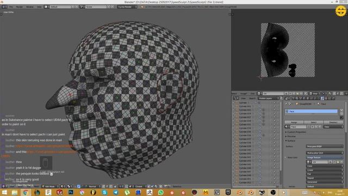
Task: Open the Modifiers properties tab
Action: pyautogui.click(x=315, y=98)
